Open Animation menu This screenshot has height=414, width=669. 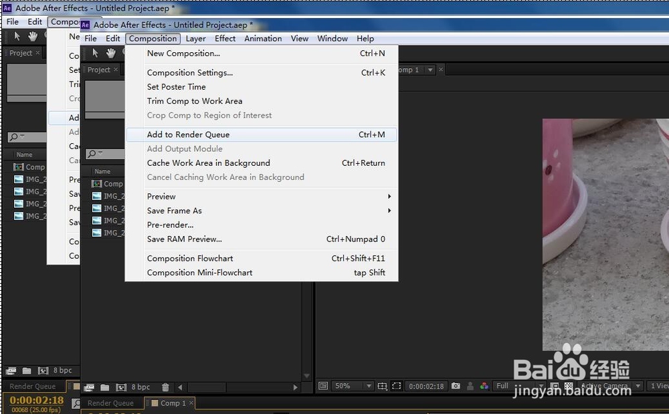pyautogui.click(x=263, y=38)
